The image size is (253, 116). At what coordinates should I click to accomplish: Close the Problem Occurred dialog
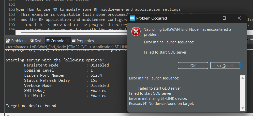[x=239, y=18]
